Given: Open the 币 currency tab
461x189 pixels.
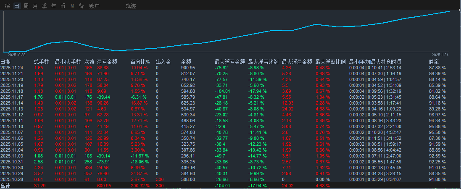Looking at the screenshot, I should pyautogui.click(x=63, y=6).
